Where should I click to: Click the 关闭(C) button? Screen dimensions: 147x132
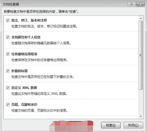[x=133, y=125]
